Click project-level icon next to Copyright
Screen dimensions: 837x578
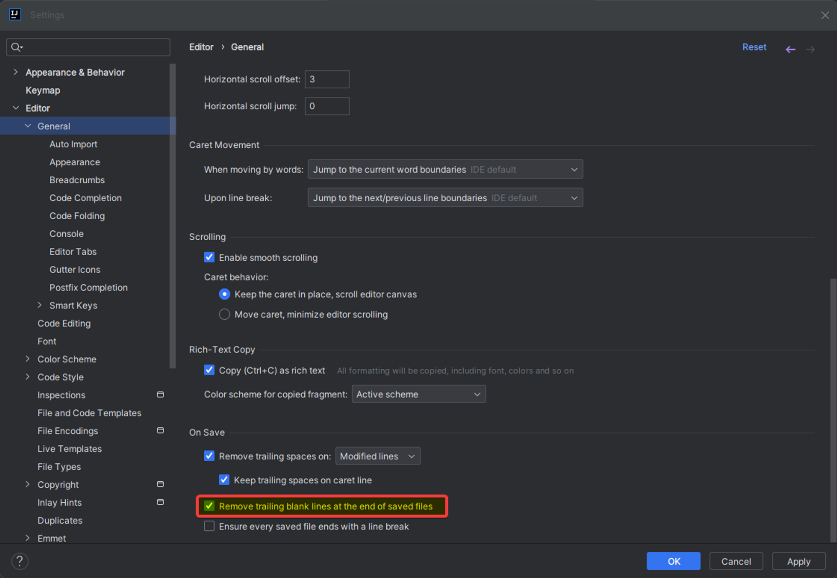point(160,484)
